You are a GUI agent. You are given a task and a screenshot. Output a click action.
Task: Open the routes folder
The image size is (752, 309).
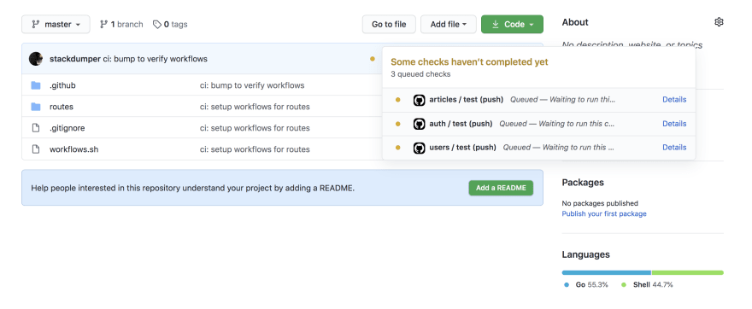pos(62,107)
